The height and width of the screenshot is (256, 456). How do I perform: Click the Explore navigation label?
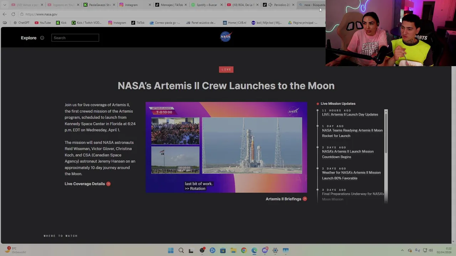(28, 38)
